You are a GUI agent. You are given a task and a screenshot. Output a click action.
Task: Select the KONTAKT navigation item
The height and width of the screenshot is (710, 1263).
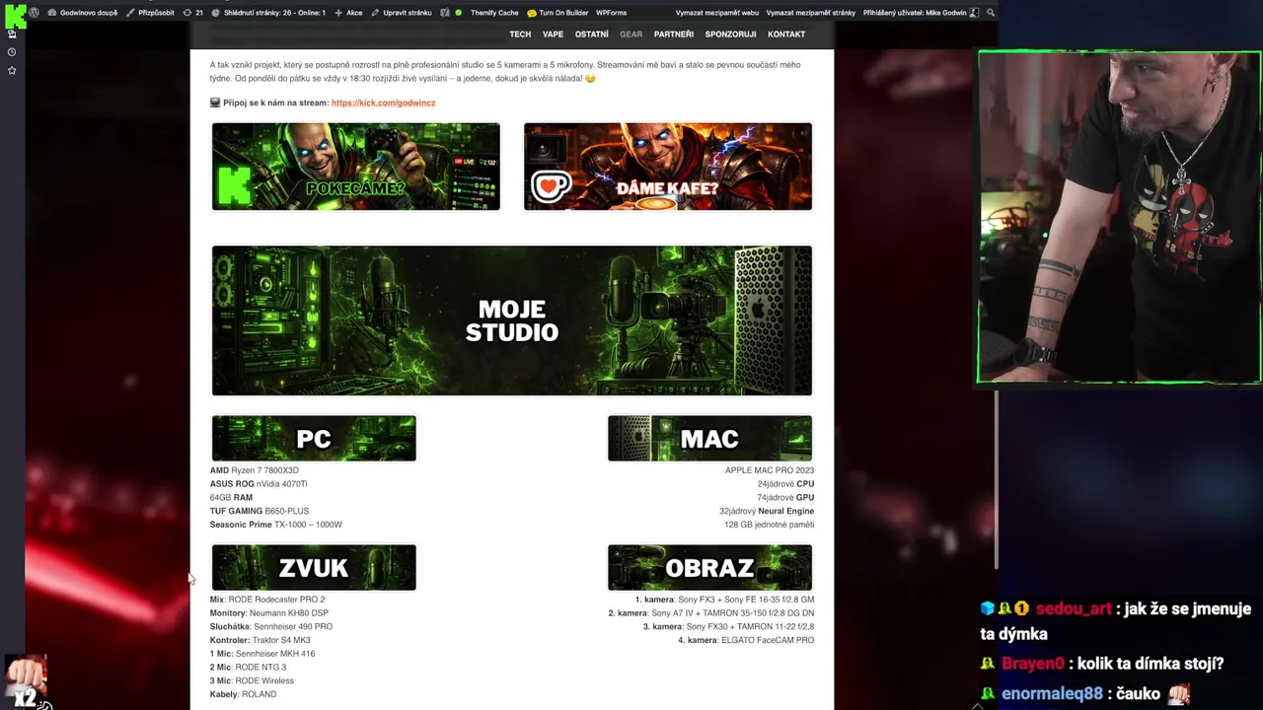(x=786, y=35)
